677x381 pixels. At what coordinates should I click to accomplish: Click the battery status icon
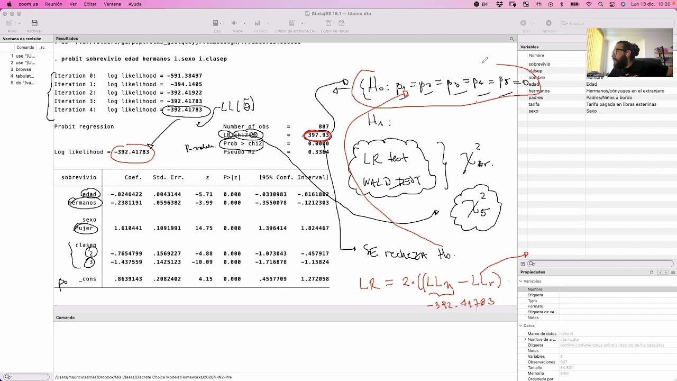click(x=575, y=4)
